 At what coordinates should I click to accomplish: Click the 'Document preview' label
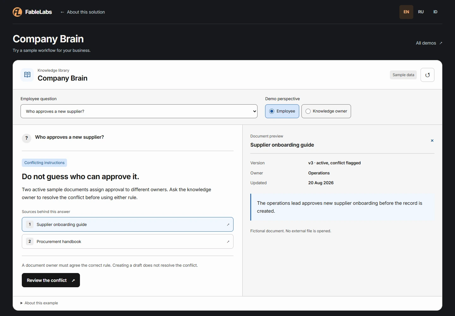(267, 136)
